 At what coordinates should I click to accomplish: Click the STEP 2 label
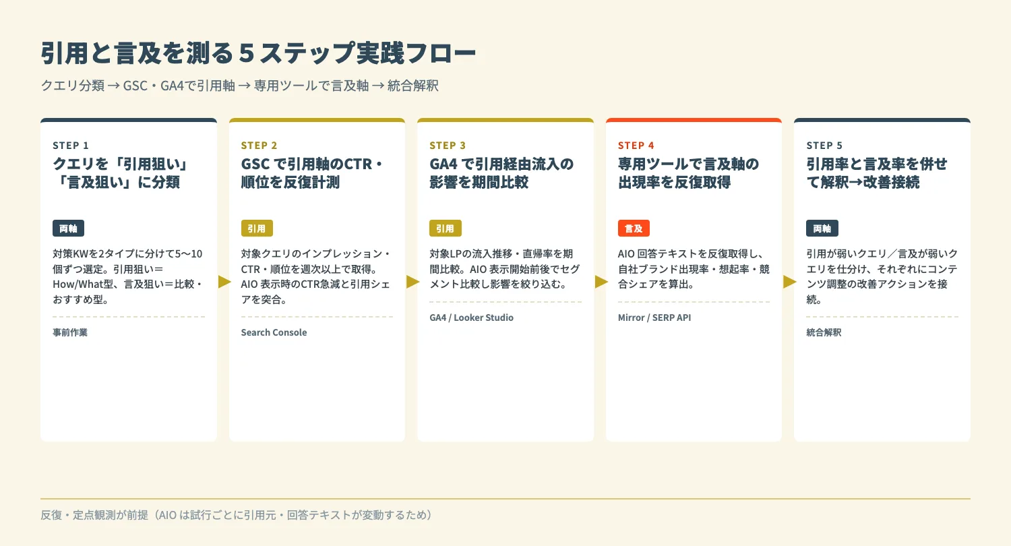(259, 146)
